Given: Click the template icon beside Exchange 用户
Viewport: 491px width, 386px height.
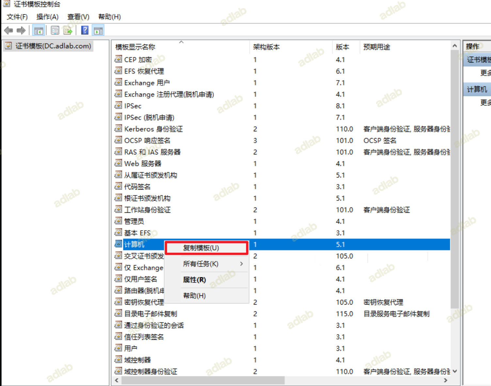Looking at the screenshot, I should click(x=118, y=82).
